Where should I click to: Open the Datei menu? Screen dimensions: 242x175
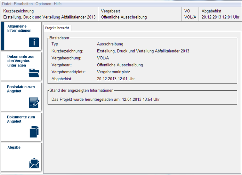pyautogui.click(x=7, y=4)
